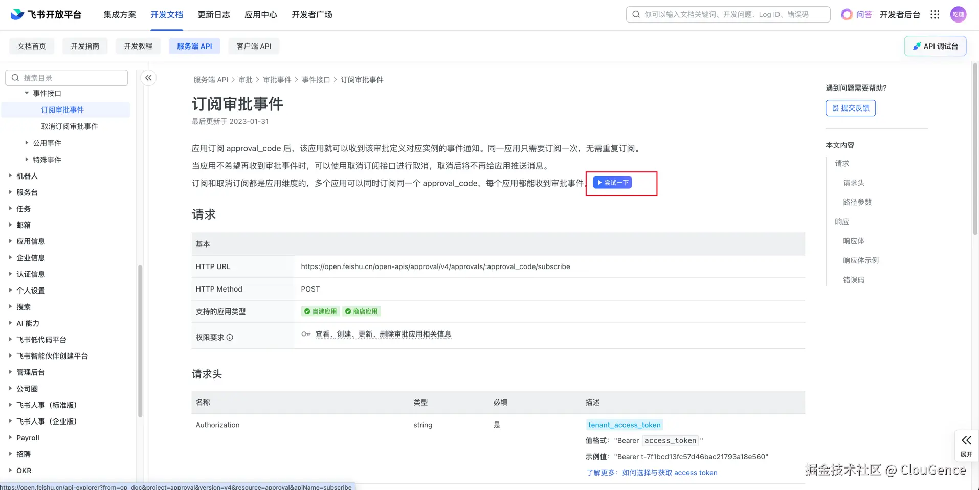Click the Feishu Open Platform logo
This screenshot has width=979, height=490.
click(x=46, y=14)
